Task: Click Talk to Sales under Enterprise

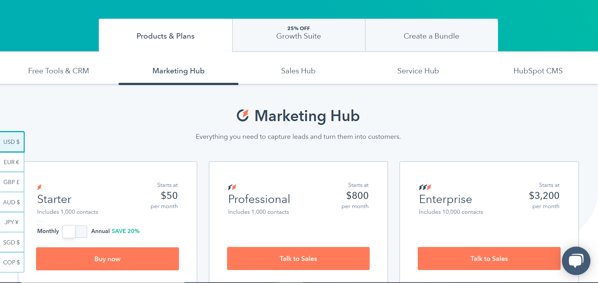Action: point(489,259)
